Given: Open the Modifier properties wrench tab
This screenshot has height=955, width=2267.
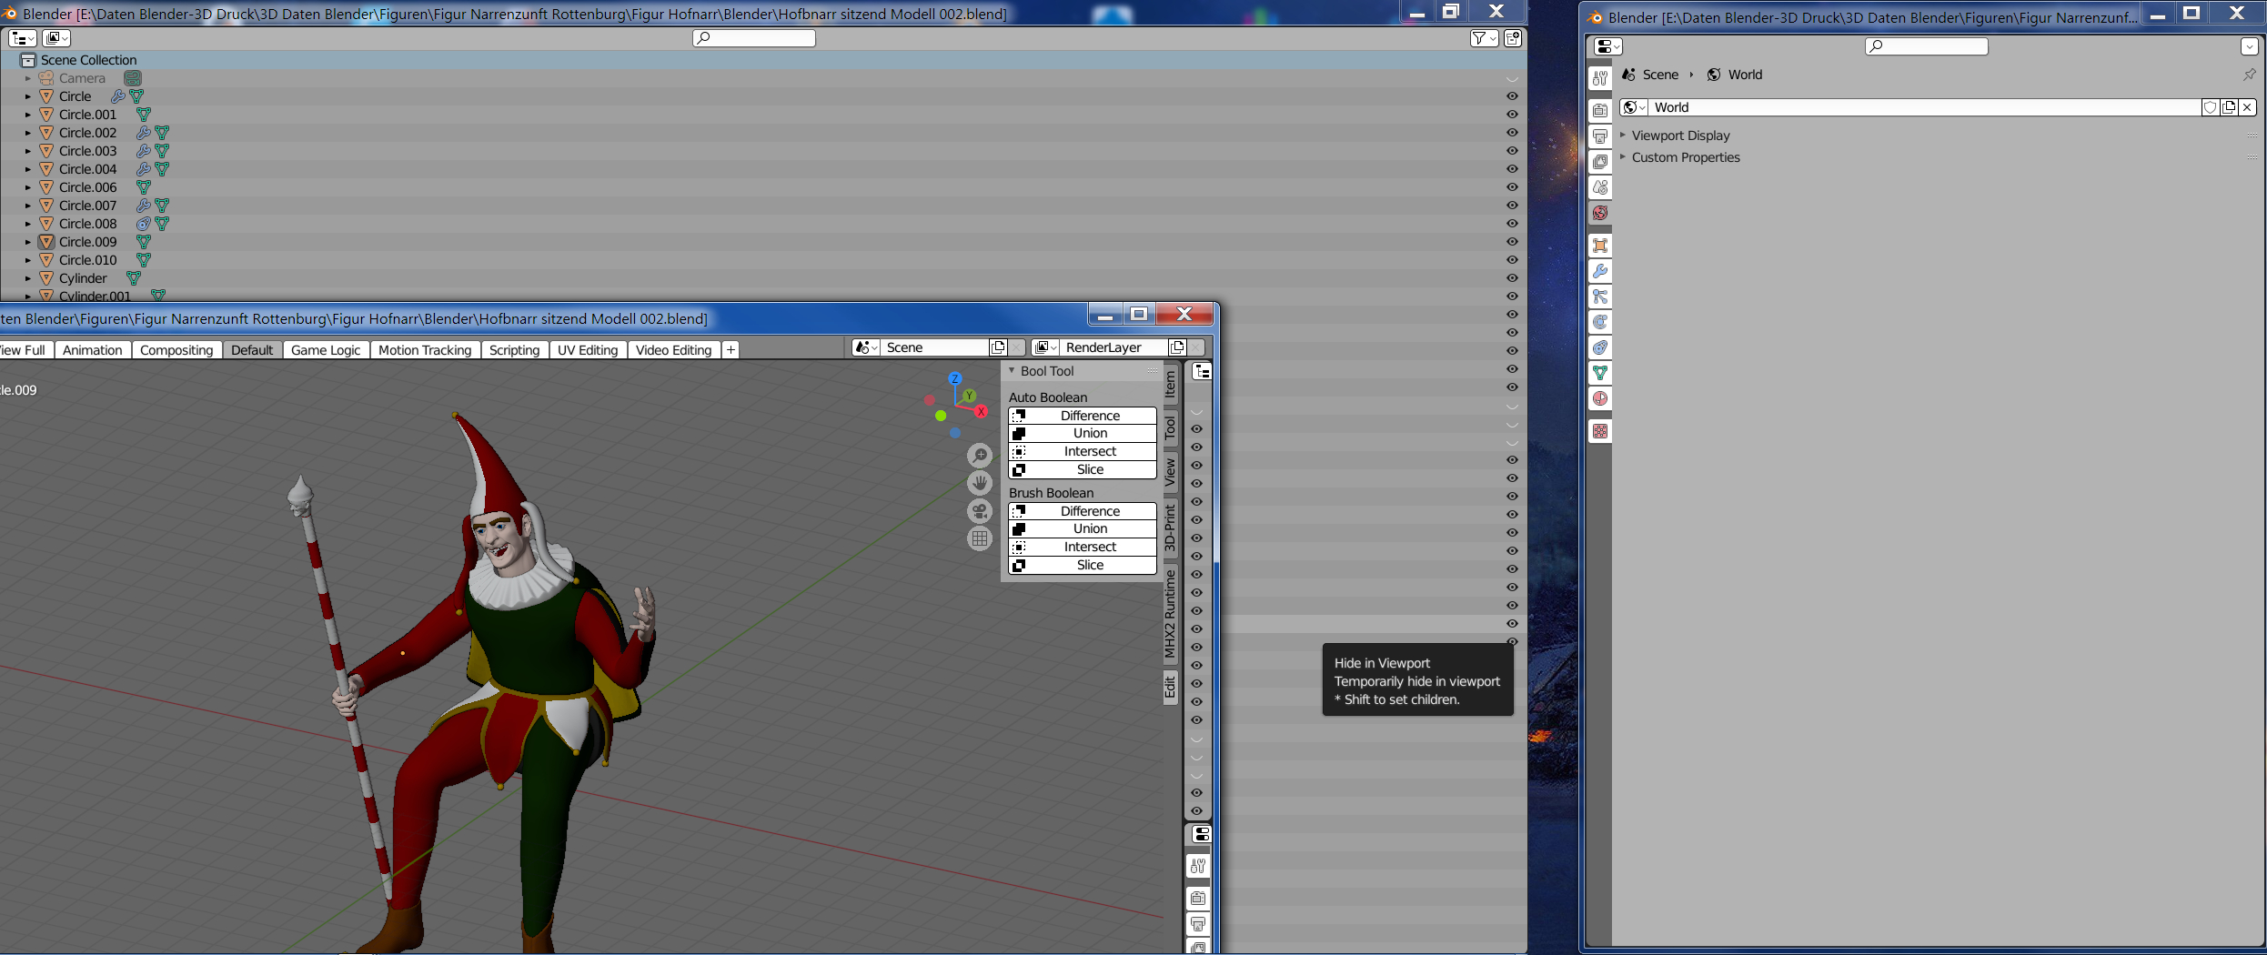Looking at the screenshot, I should 1600,271.
